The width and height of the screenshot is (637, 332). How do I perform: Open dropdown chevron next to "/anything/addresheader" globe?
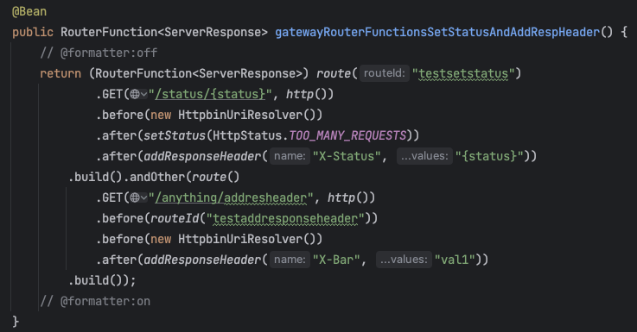pos(143,197)
